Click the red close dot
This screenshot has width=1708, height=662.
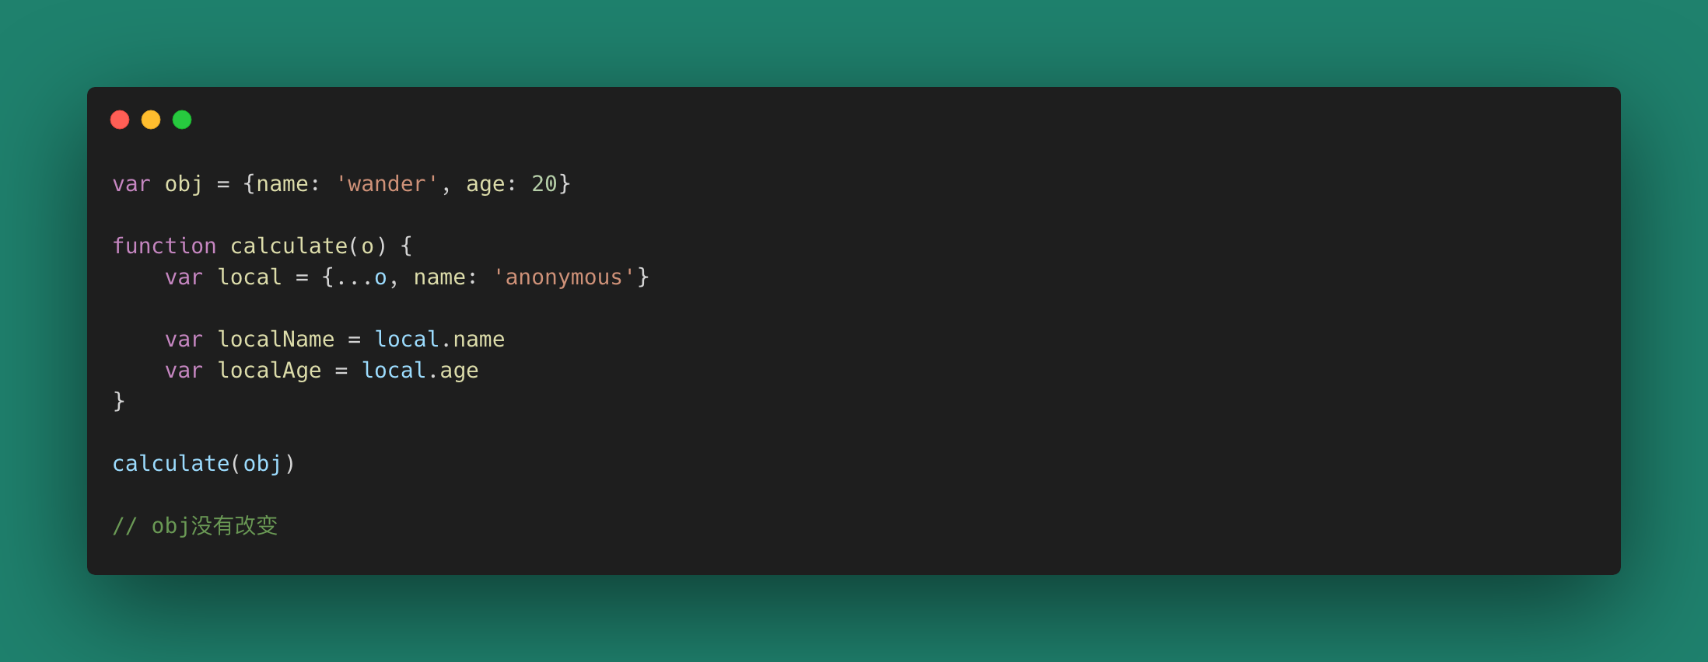(x=120, y=120)
